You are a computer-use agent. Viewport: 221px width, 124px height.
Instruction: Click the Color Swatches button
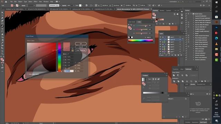click(81, 50)
